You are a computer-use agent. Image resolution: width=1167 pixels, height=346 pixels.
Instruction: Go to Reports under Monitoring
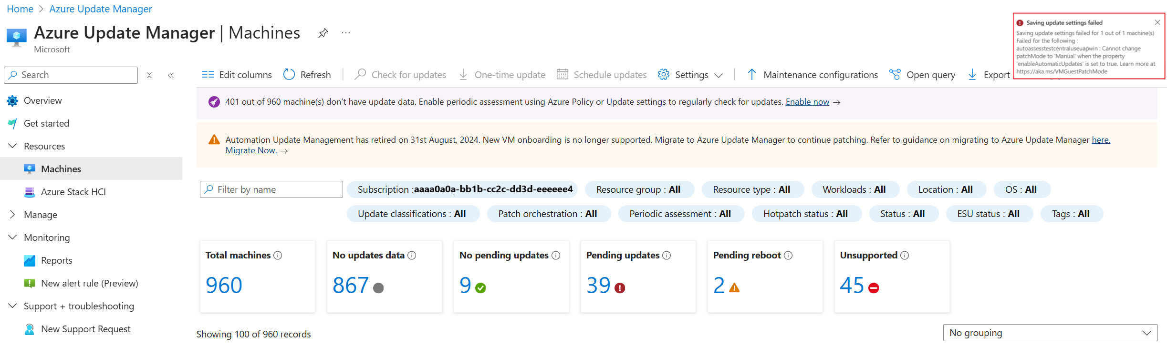(x=56, y=260)
